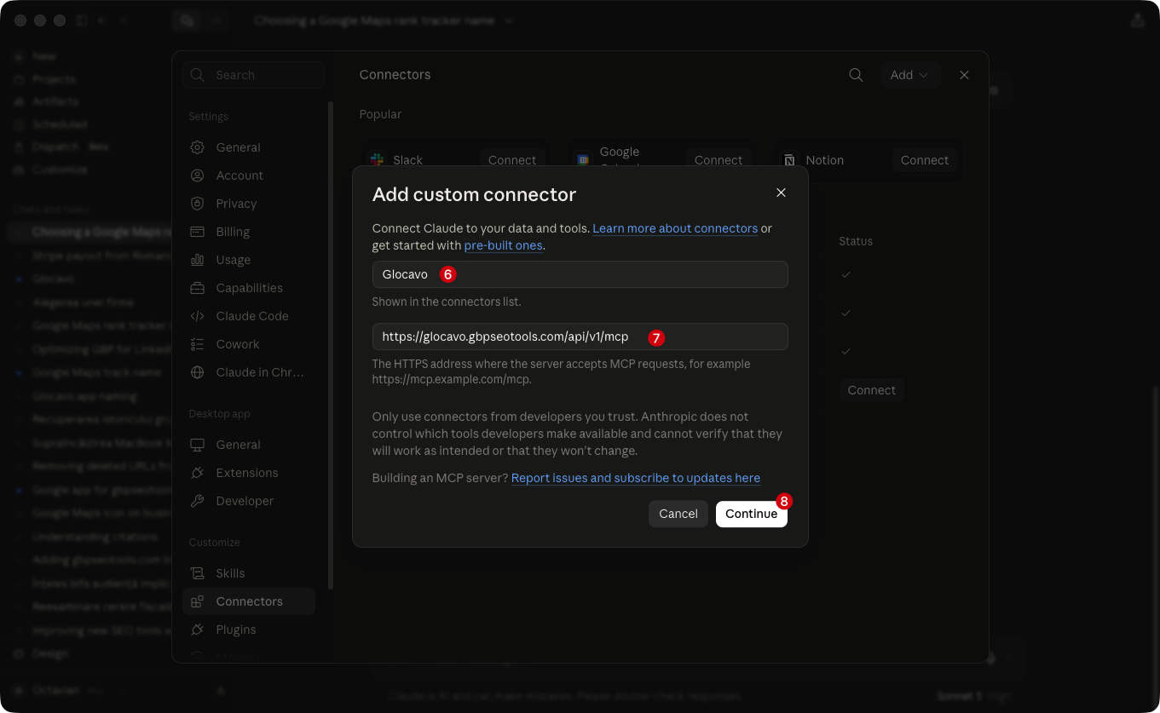This screenshot has width=1160, height=713.
Task: Open the Add dropdown in Connectors header
Action: pyautogui.click(x=909, y=75)
